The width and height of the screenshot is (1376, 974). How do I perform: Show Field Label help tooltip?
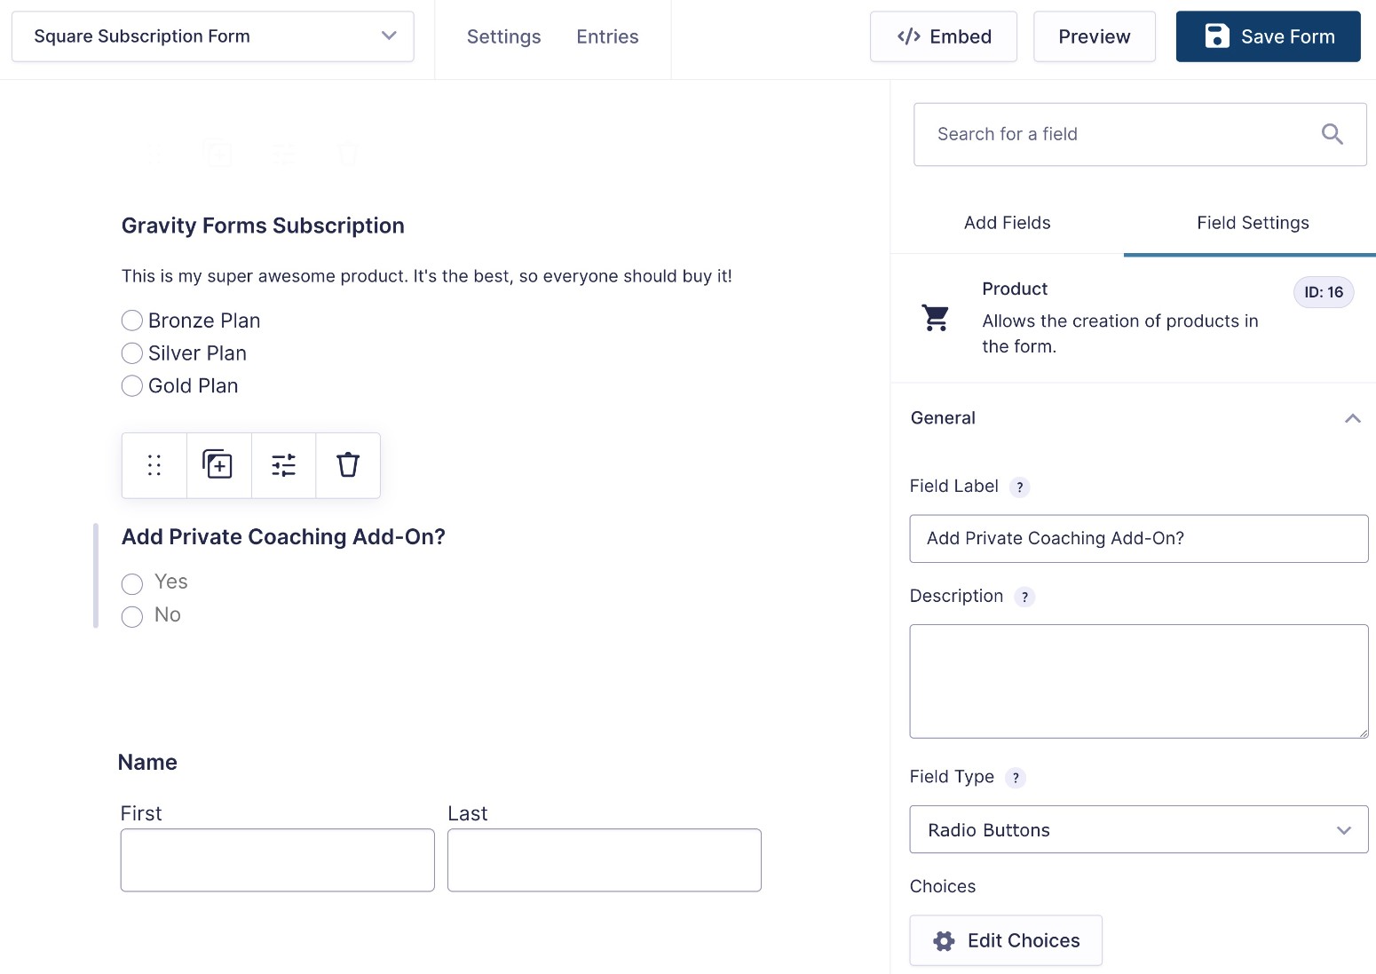(x=1020, y=487)
